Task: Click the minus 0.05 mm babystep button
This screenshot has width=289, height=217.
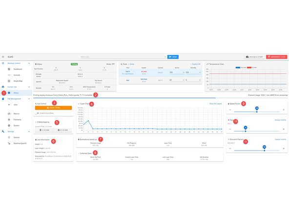Action: point(44,130)
